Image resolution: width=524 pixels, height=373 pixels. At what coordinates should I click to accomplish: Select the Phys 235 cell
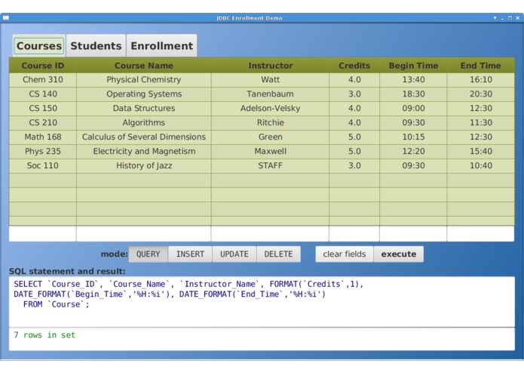[43, 152]
